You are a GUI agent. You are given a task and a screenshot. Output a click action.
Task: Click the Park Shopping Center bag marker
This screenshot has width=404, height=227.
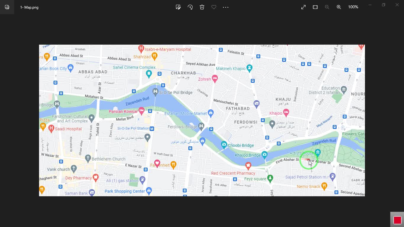[x=149, y=190]
